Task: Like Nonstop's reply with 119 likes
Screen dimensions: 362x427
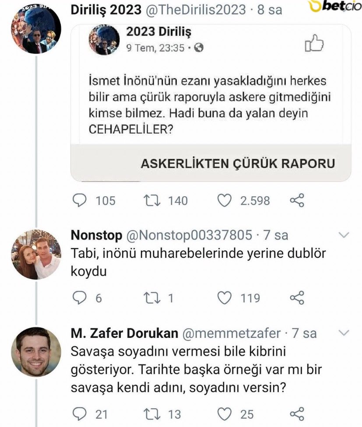Action: point(225,298)
